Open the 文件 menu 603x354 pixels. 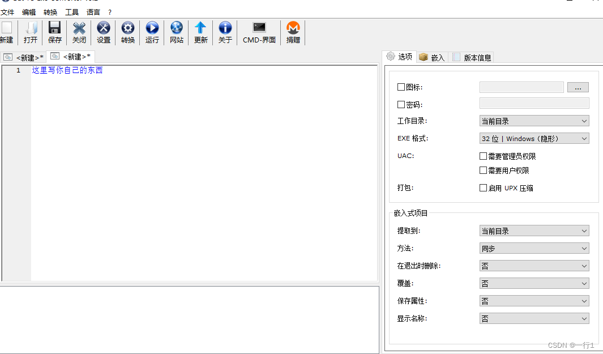point(7,12)
